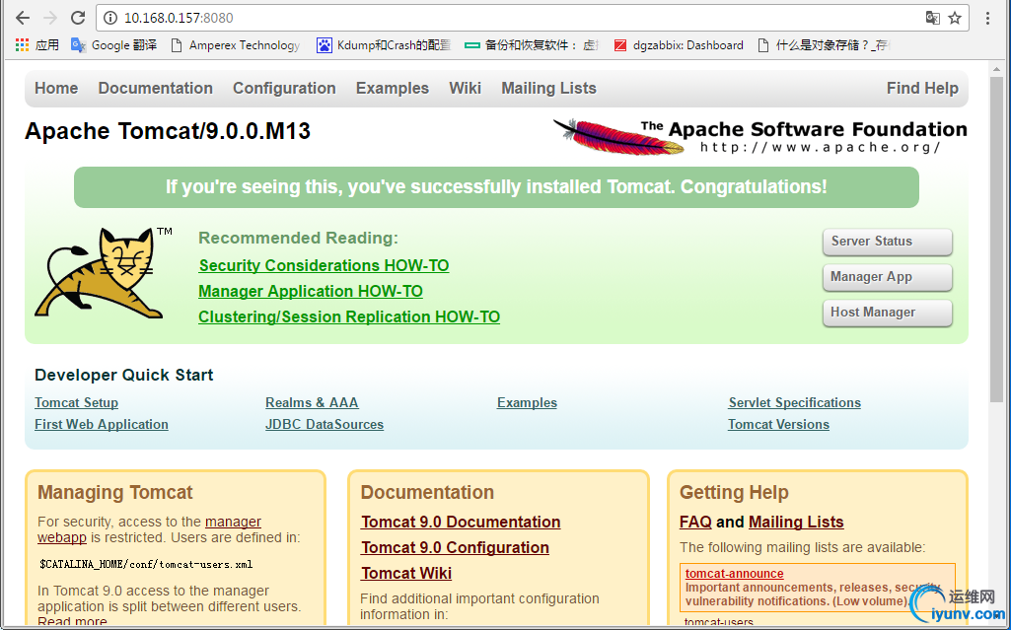This screenshot has height=630, width=1011.
Task: Open the Realms & AAA link
Action: pos(312,402)
